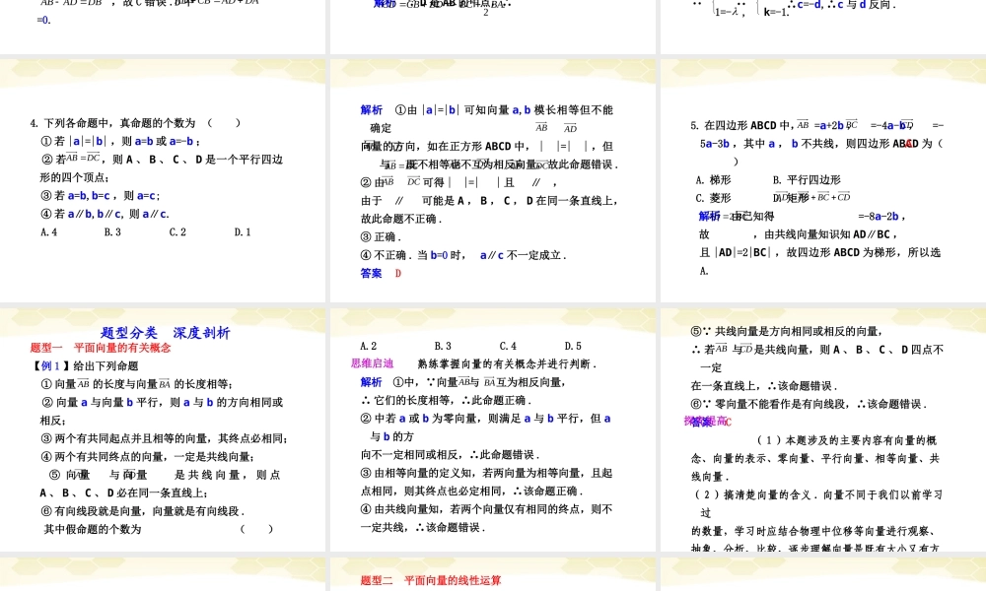Click statement '④ 若 a∥b, b∥c, 则 a∥c.'
The height and width of the screenshot is (591, 986).
106,214
